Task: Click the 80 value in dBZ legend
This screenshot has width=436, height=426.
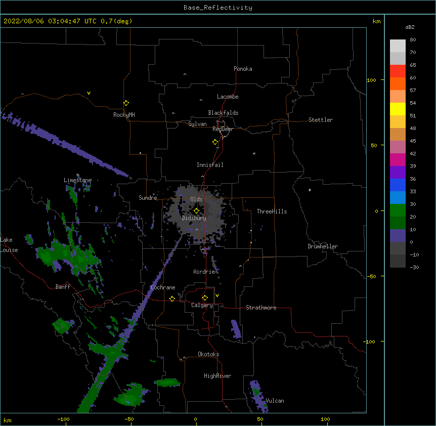Action: [413, 40]
